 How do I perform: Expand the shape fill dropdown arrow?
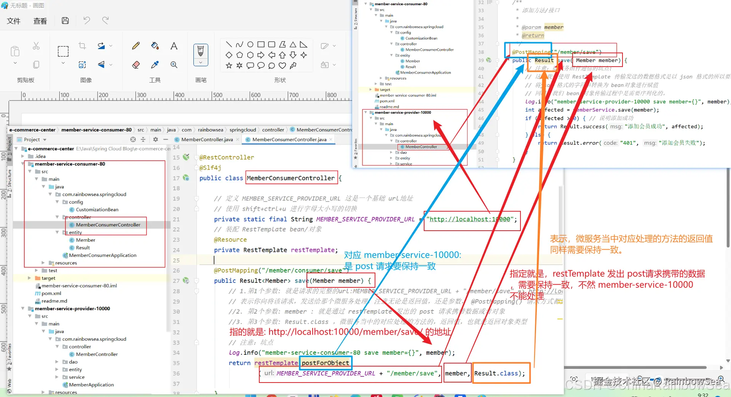pyautogui.click(x=334, y=65)
